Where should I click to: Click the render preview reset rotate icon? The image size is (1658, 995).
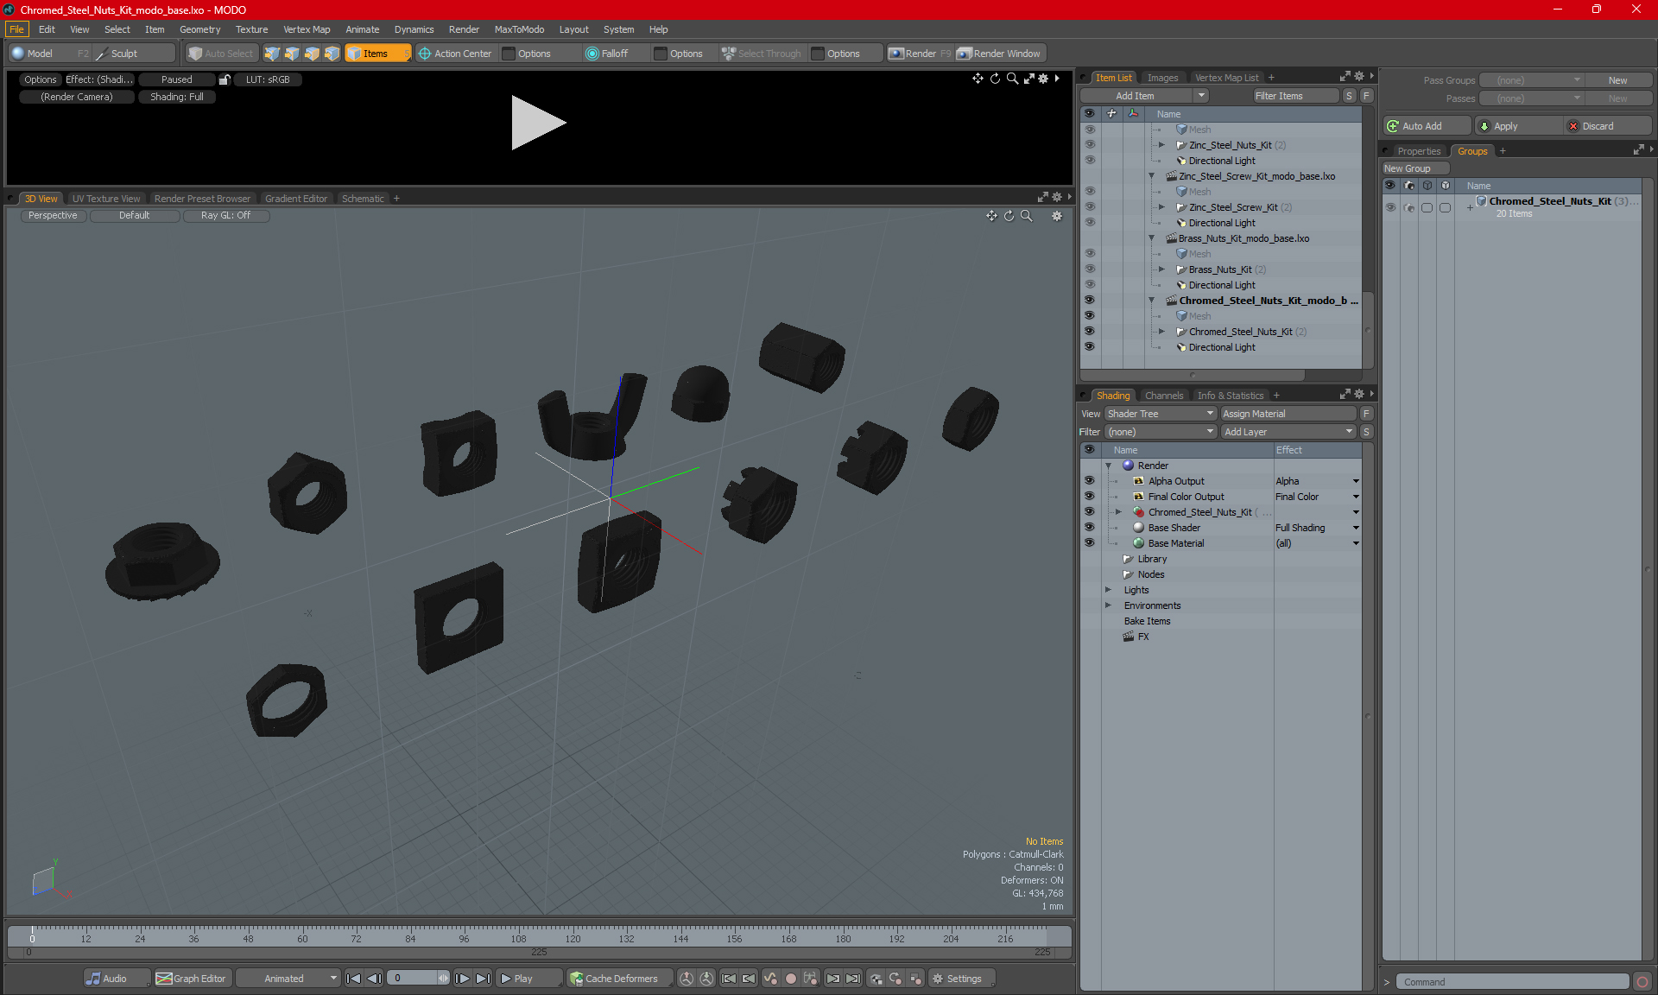point(995,79)
